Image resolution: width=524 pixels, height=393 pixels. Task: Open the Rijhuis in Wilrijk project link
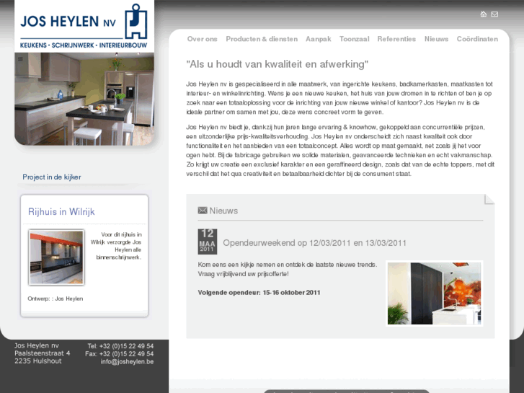point(61,212)
